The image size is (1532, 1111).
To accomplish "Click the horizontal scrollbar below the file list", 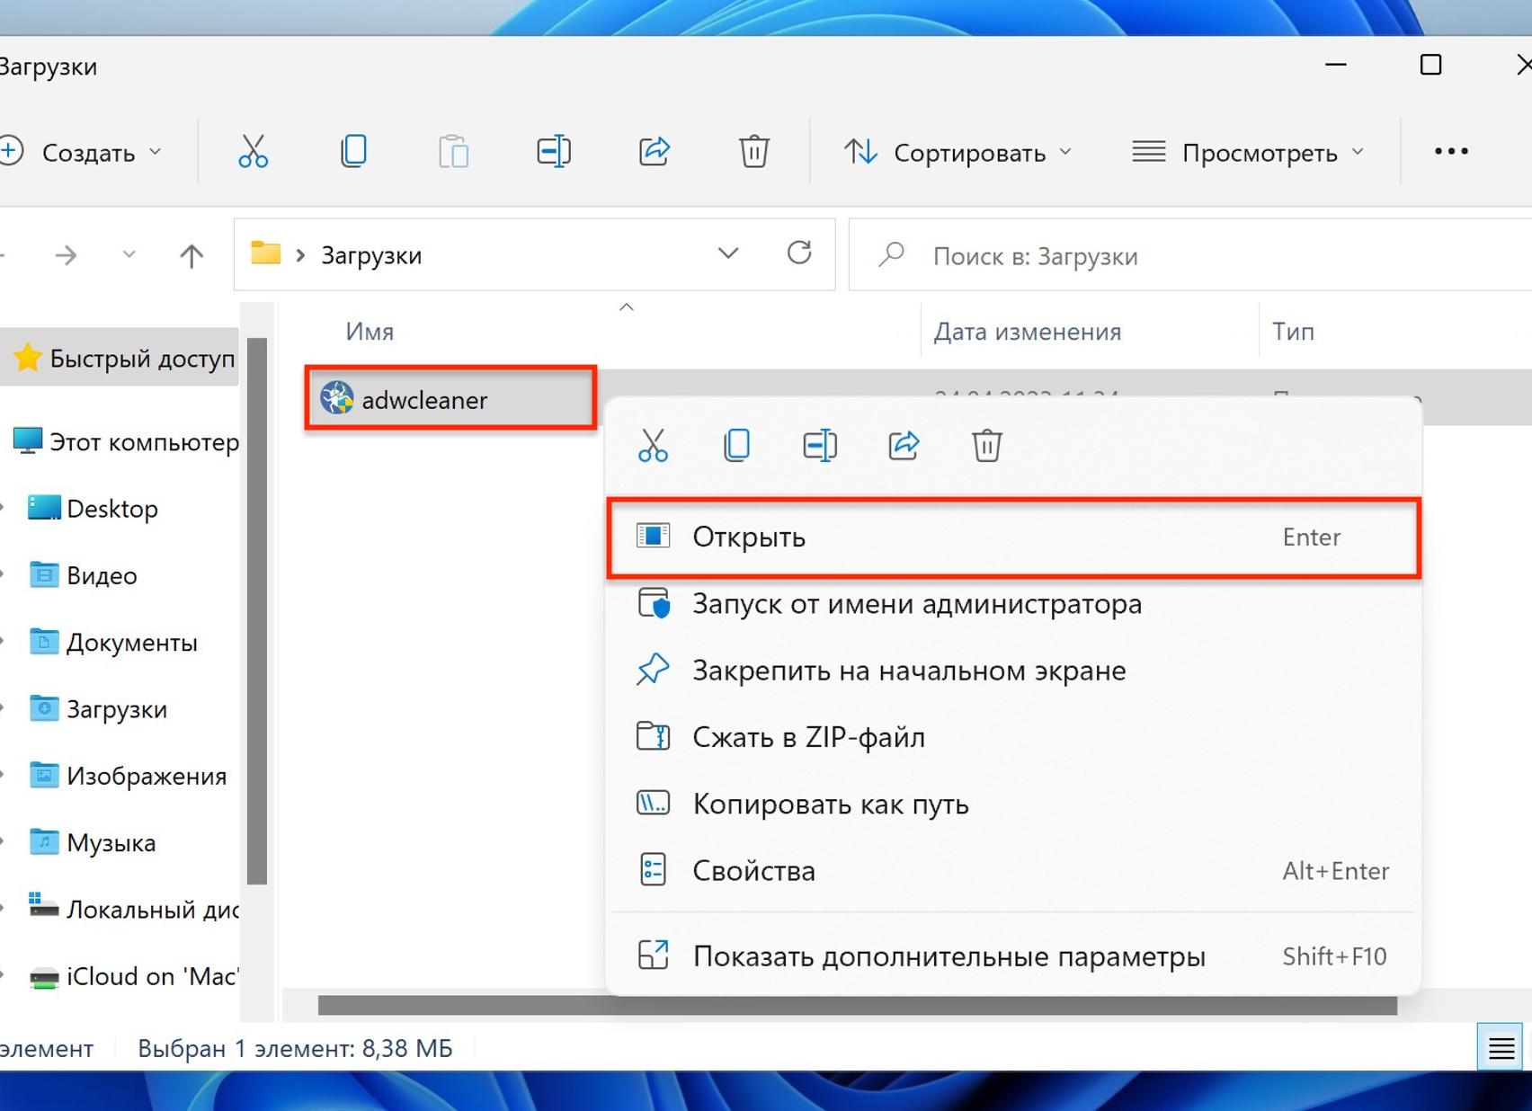I will (857, 1006).
